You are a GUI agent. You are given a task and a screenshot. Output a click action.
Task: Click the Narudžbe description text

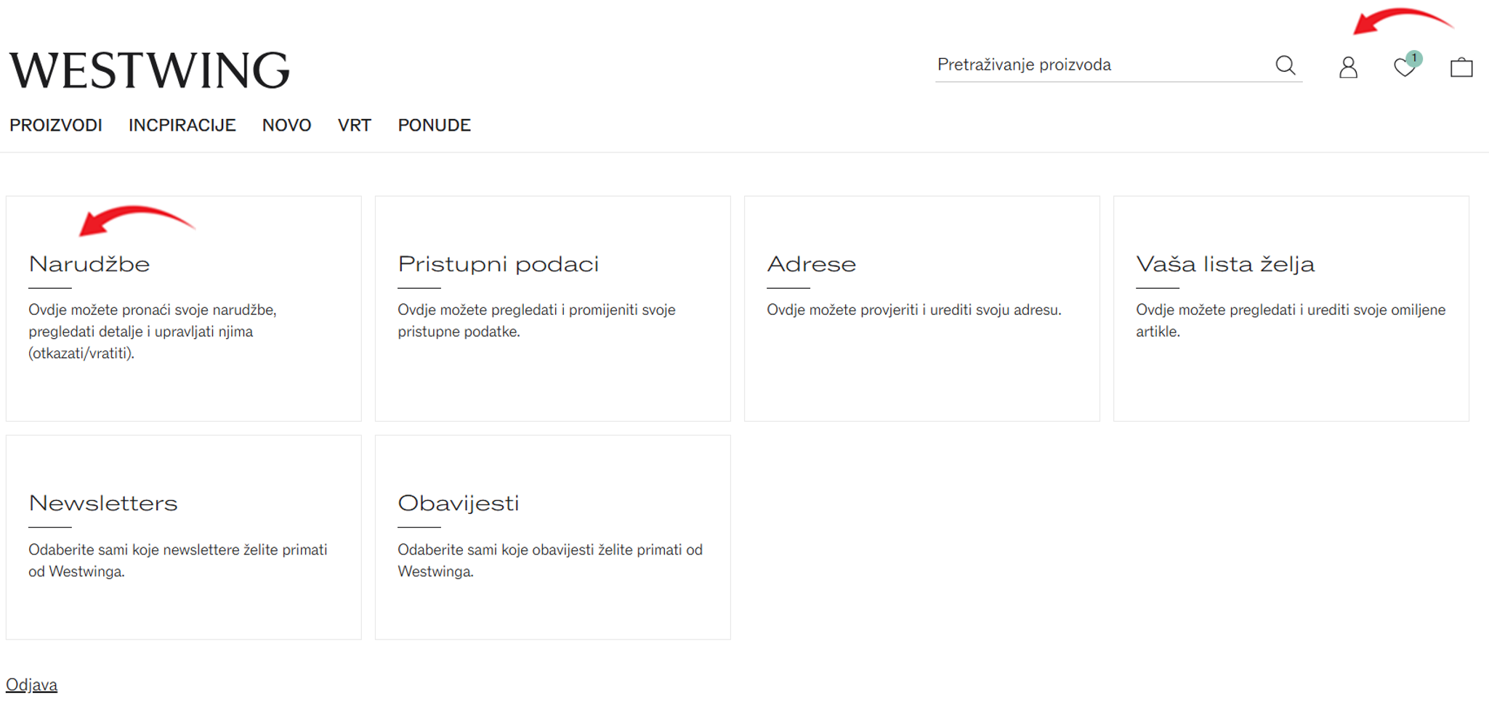click(x=153, y=332)
